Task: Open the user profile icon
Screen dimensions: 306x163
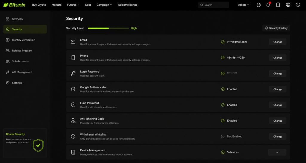Action: pyautogui.click(x=258, y=5)
